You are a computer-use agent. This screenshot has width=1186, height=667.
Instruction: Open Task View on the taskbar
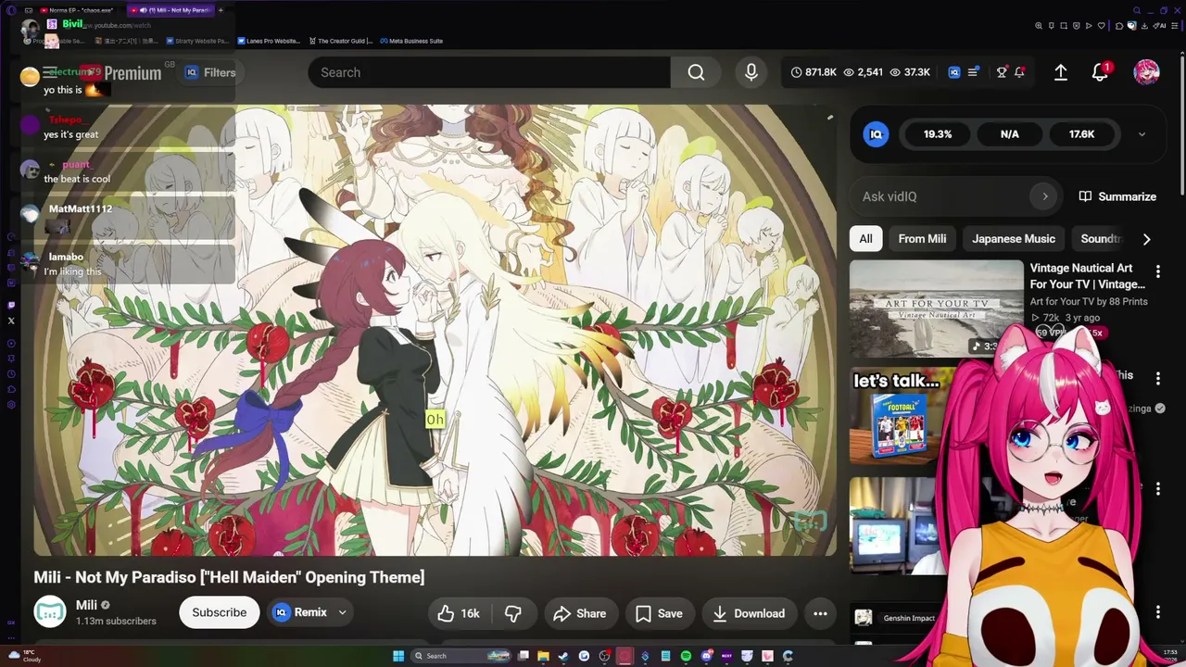[x=523, y=656]
